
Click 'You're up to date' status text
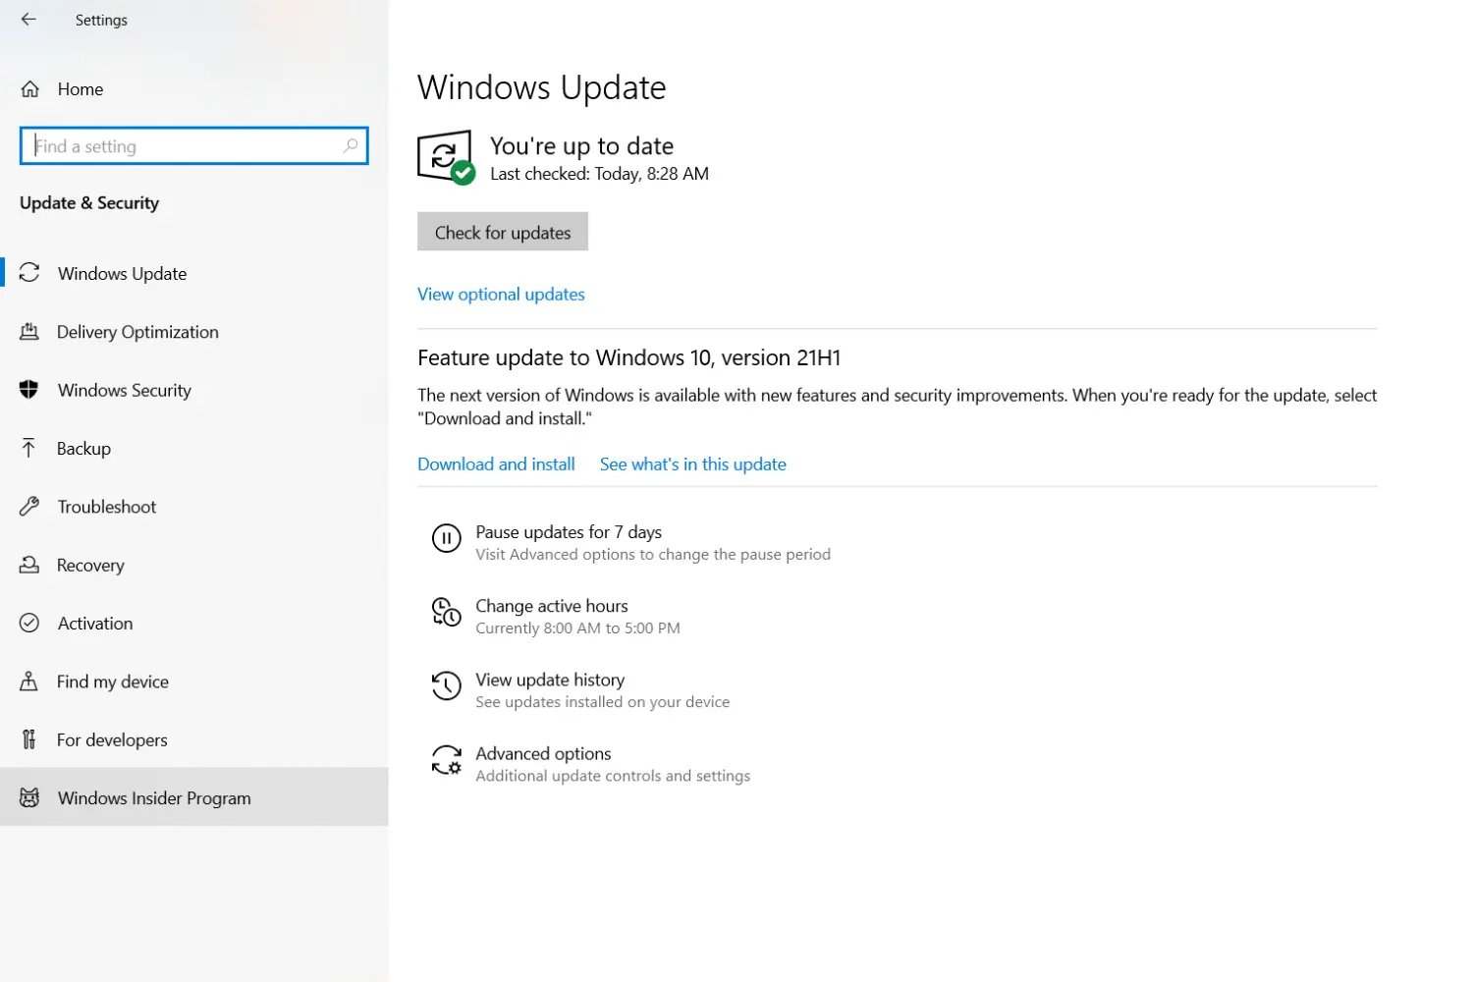pos(582,146)
